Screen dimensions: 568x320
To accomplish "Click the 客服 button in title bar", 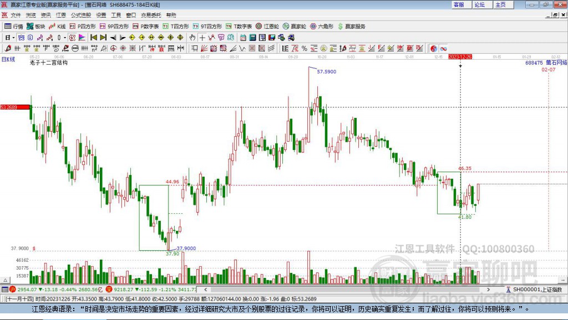I will [461, 4].
